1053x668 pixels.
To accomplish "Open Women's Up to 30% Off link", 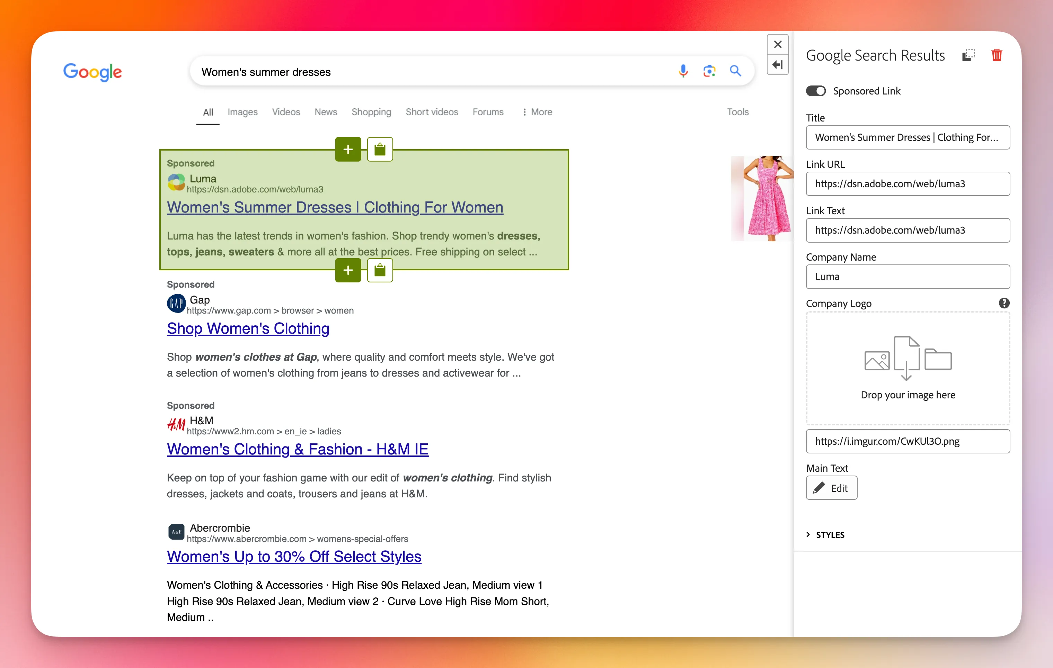I will 294,556.
